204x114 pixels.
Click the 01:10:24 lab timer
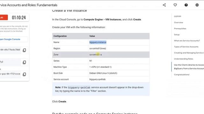pyautogui.click(x=19, y=18)
